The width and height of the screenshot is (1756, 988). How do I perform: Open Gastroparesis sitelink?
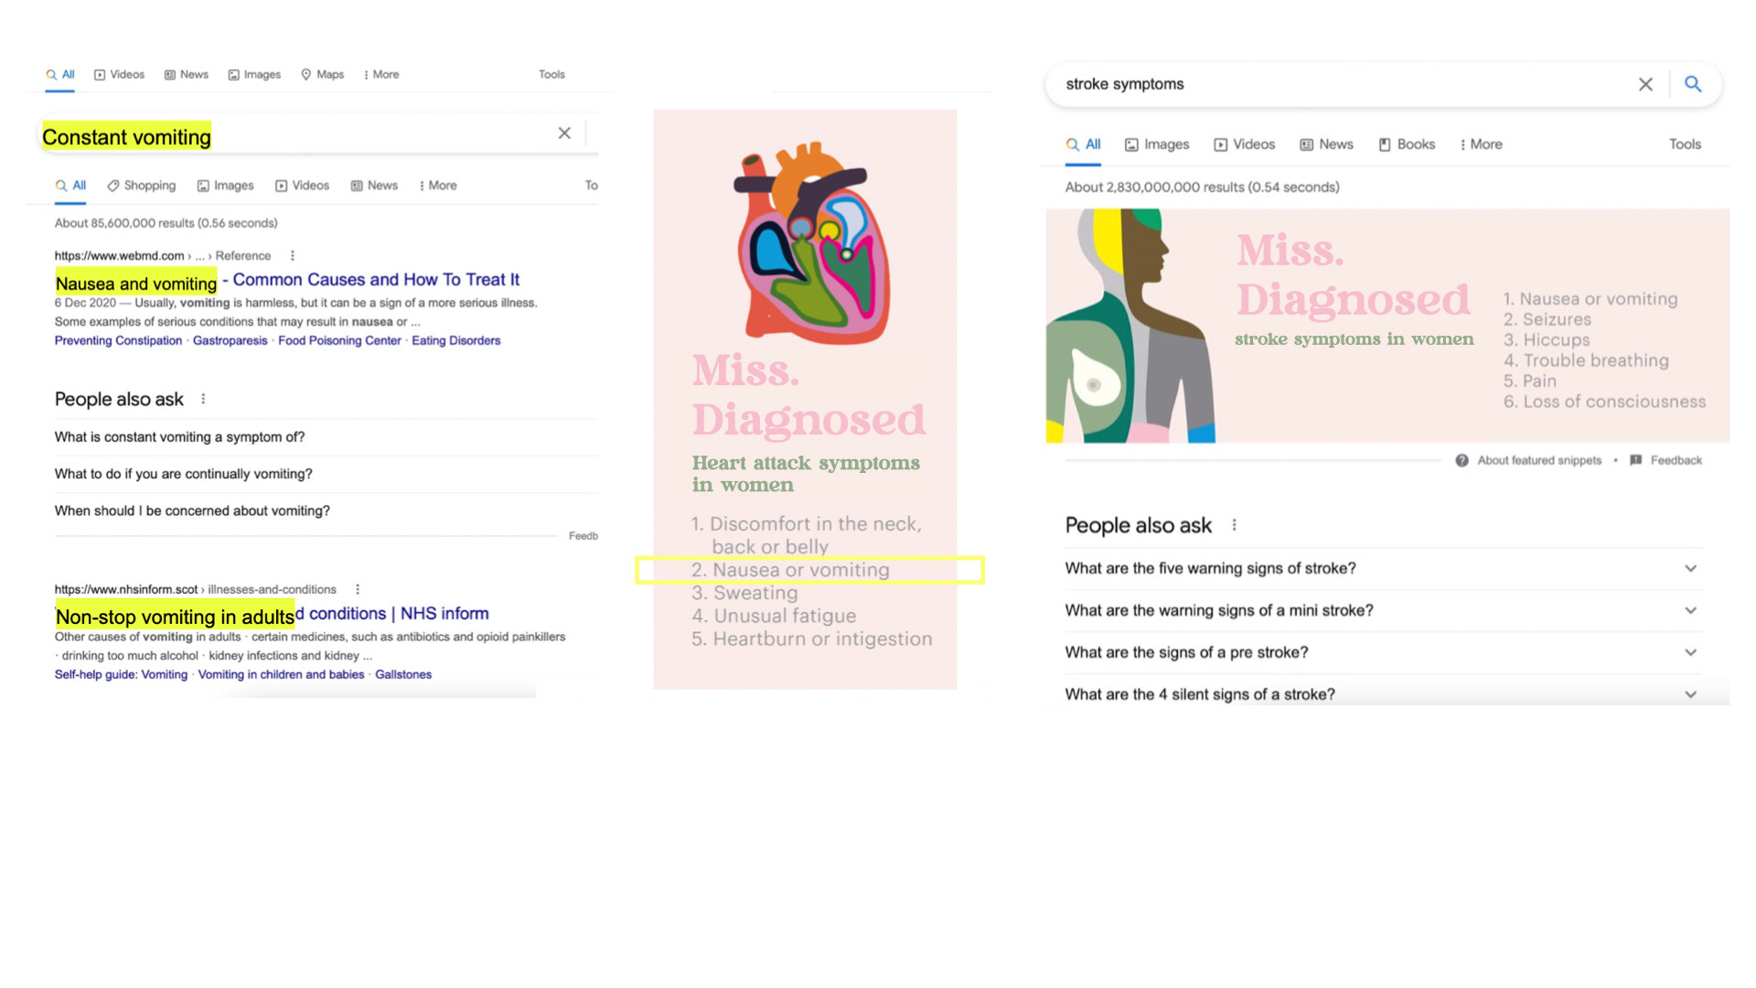pos(230,340)
